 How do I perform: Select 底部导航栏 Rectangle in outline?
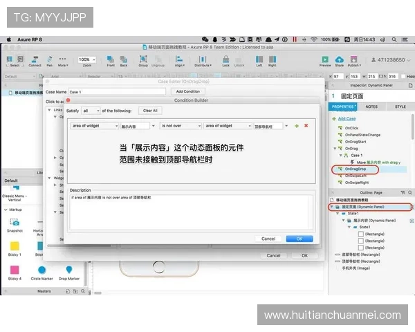point(361,255)
